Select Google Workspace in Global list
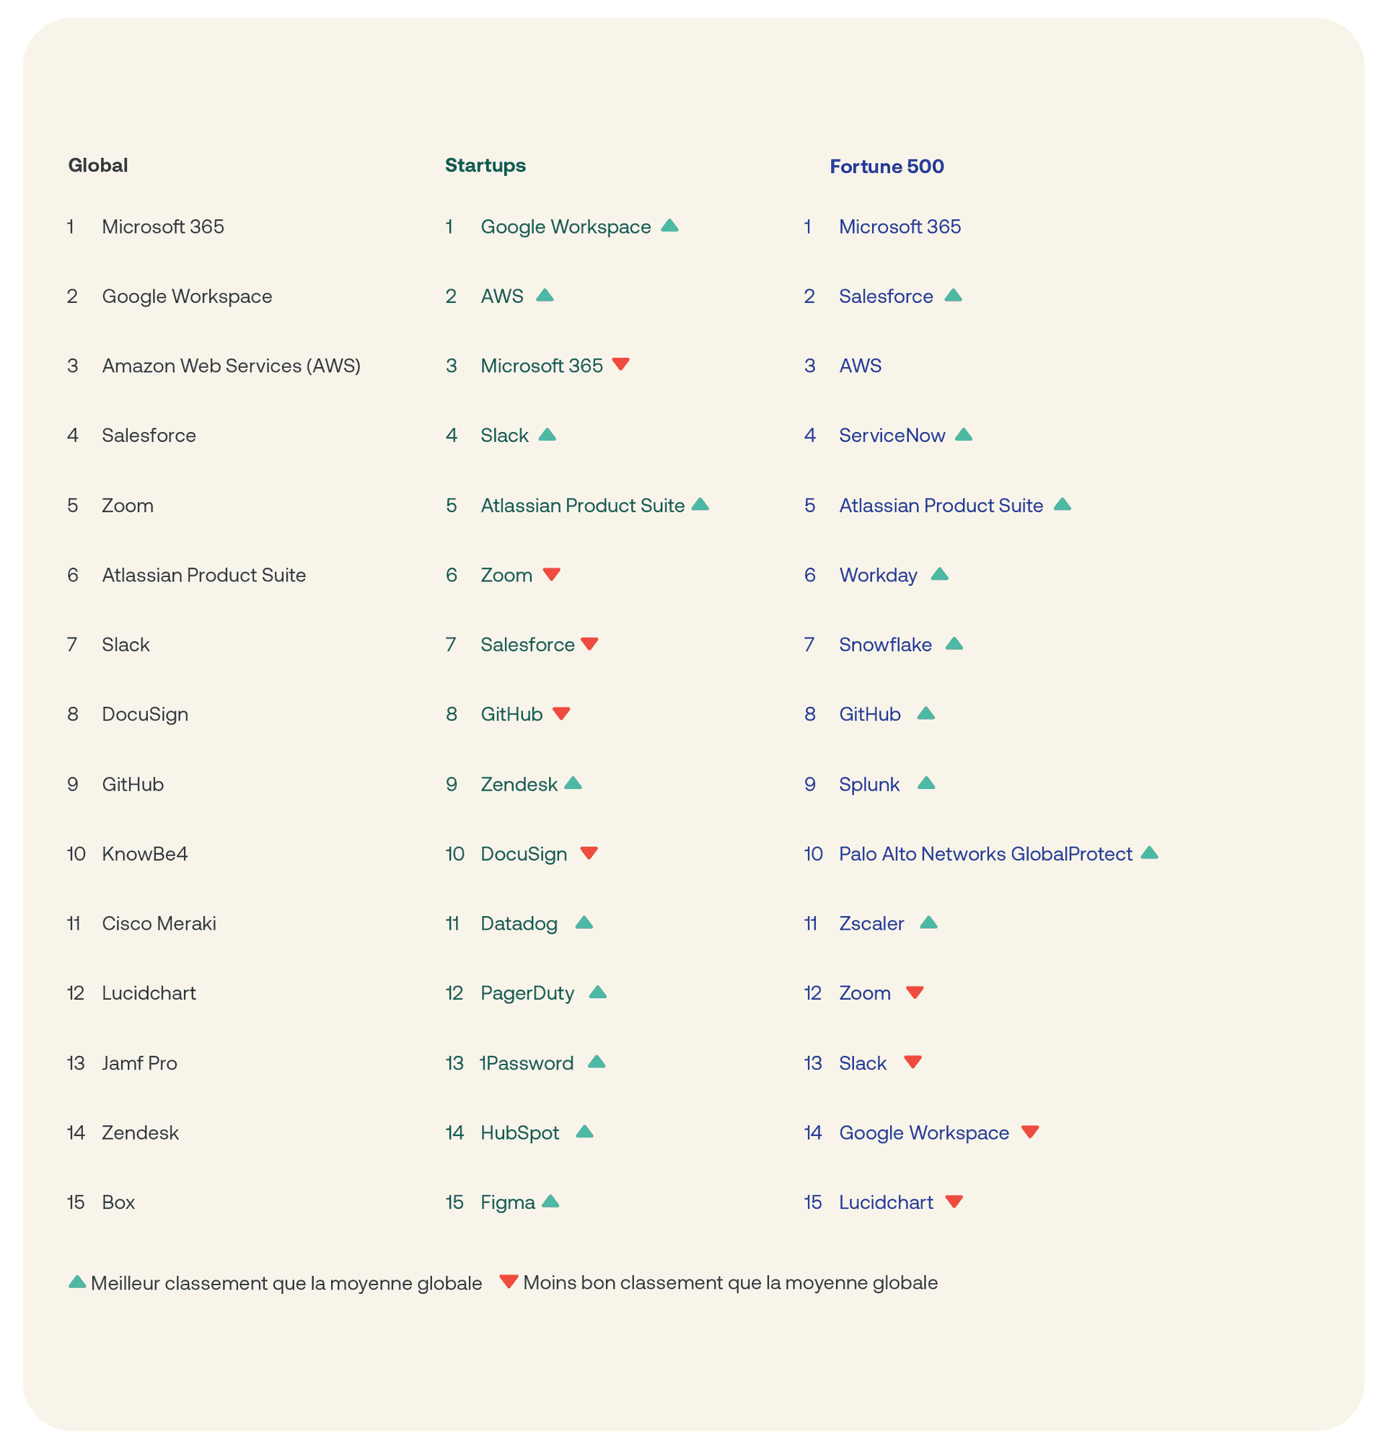This screenshot has height=1449, width=1385. point(187,296)
